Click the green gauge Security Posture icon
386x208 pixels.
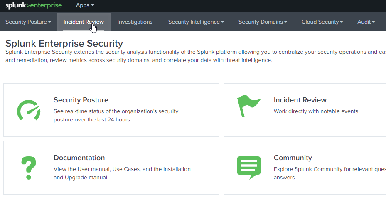(29, 110)
